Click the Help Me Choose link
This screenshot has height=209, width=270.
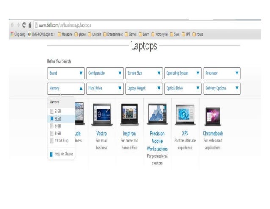pos(64,154)
